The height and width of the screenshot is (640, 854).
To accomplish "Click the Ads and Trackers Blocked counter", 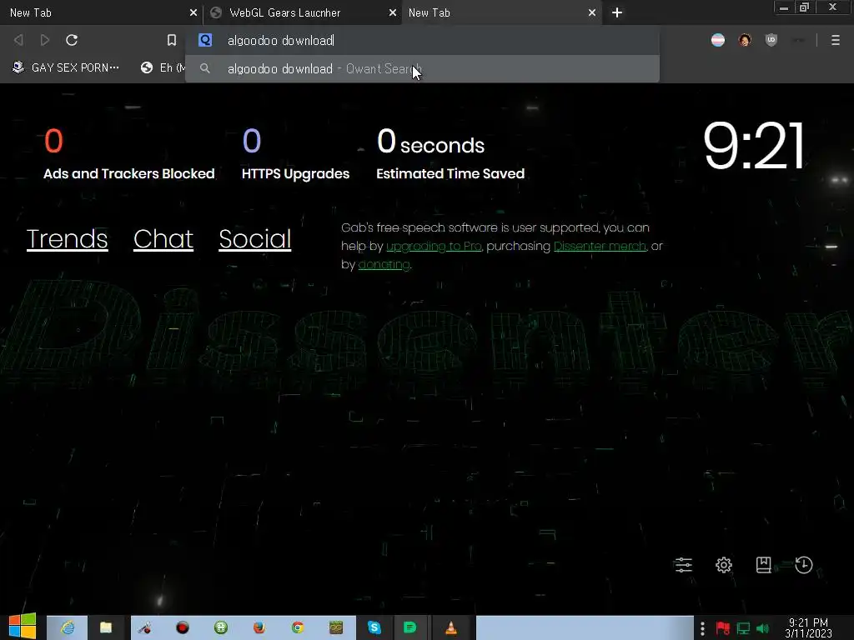I will coord(129,154).
